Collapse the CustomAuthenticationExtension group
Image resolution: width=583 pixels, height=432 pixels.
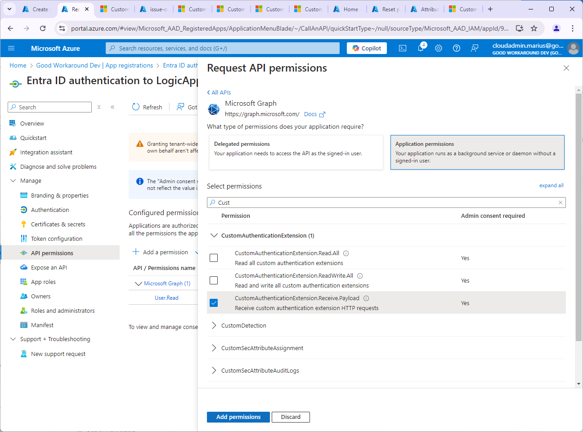point(214,235)
